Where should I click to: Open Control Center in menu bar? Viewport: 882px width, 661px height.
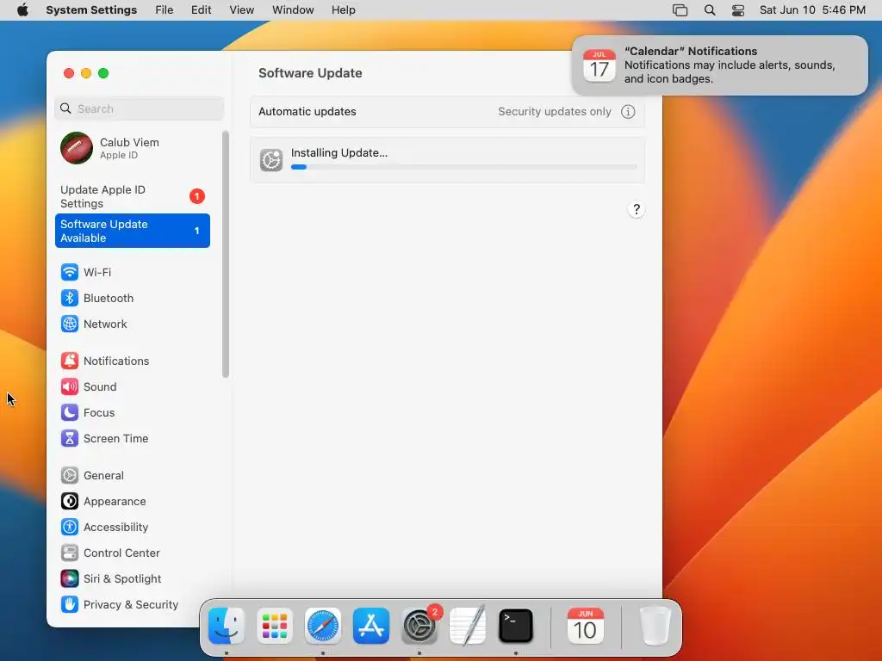click(x=738, y=10)
